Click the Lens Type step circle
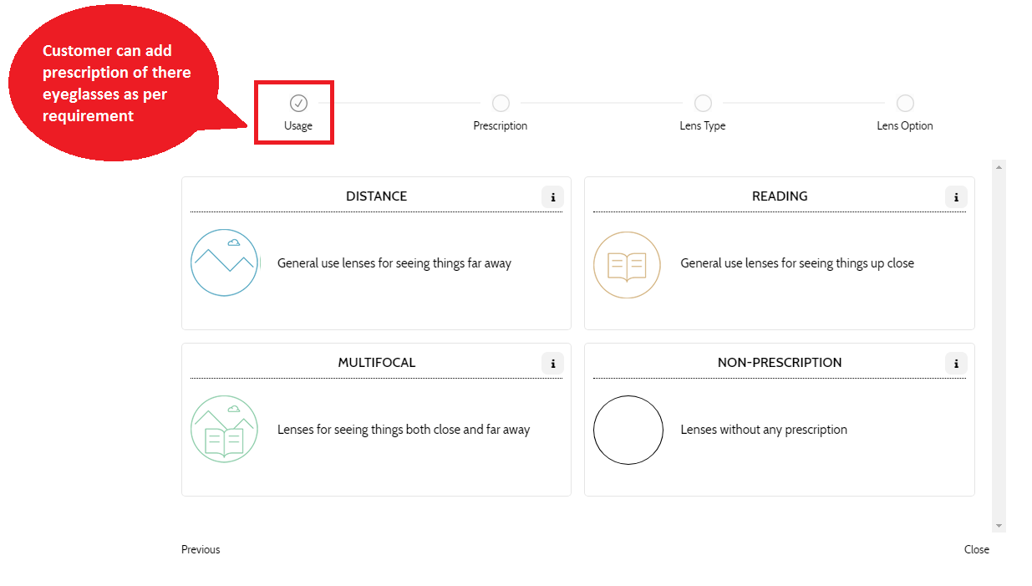The width and height of the screenshot is (1032, 586). pos(703,103)
